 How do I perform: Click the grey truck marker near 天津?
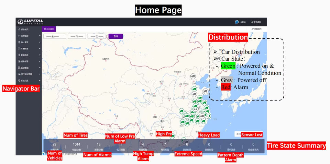[x=193, y=76]
